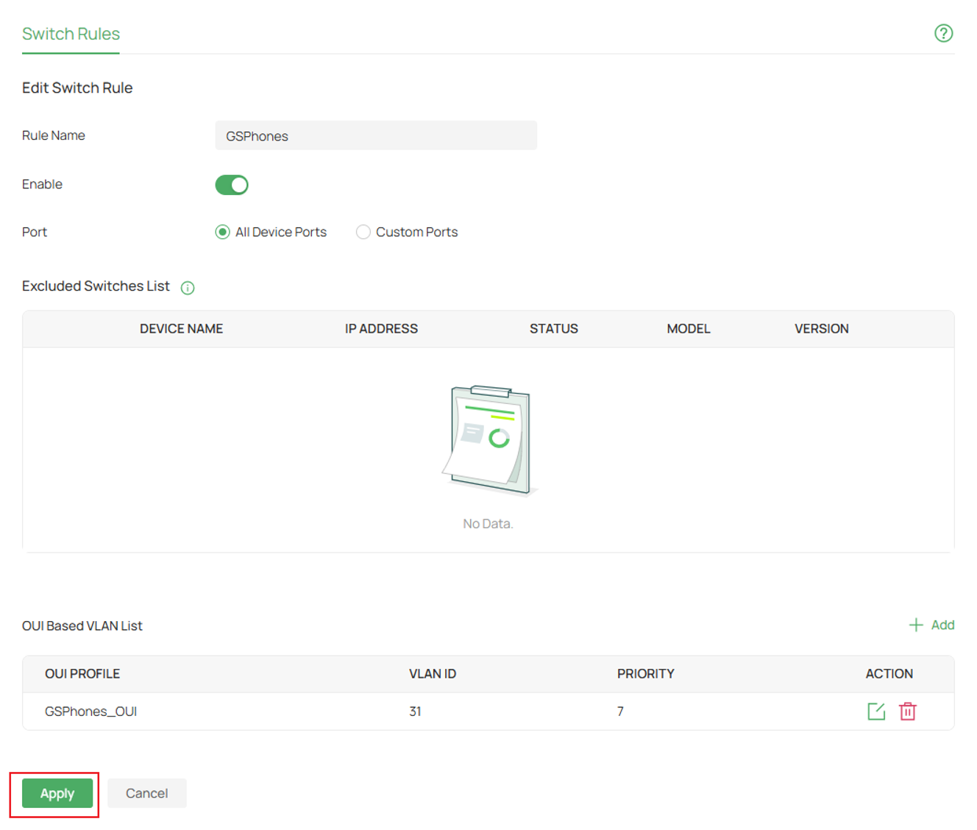Click the DEVICE NAME column header

[x=181, y=329]
